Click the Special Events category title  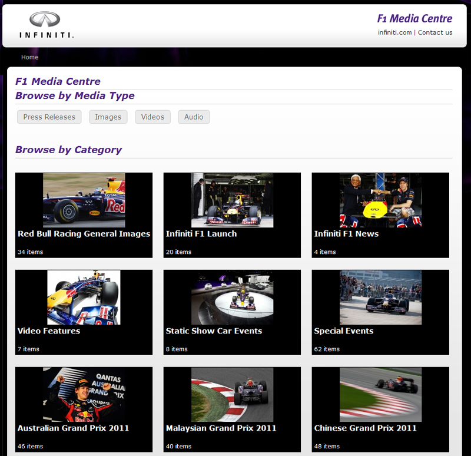coord(344,331)
